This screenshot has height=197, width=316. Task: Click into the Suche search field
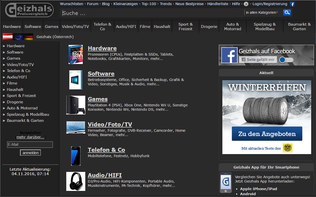[152, 13]
